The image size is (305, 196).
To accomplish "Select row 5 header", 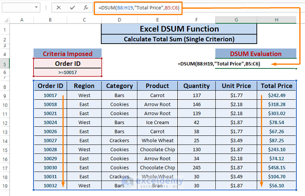I will 5,64.
